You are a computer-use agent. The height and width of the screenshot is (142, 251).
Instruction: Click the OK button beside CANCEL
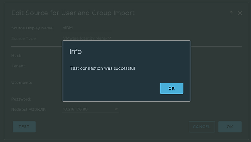tap(230, 127)
